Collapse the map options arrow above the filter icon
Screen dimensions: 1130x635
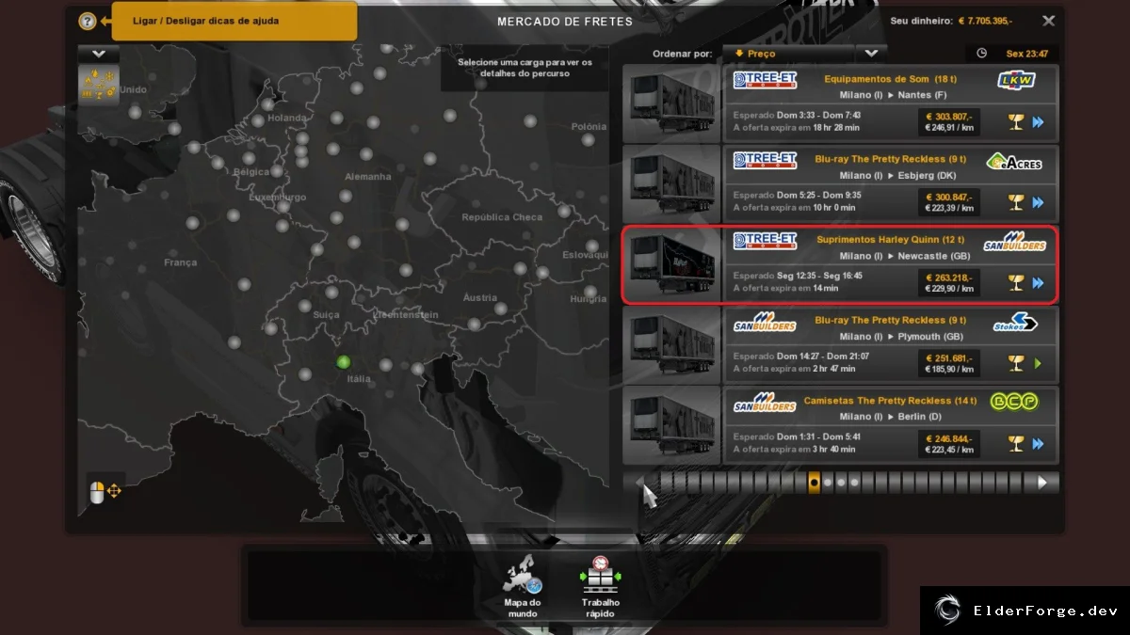99,54
